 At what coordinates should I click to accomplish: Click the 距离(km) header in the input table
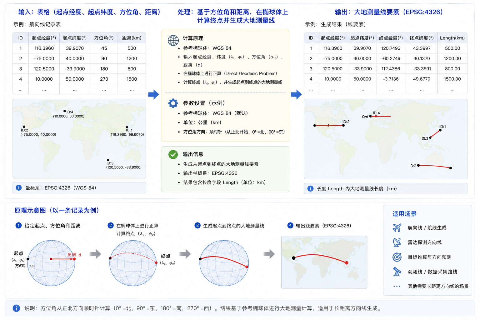pos(132,38)
